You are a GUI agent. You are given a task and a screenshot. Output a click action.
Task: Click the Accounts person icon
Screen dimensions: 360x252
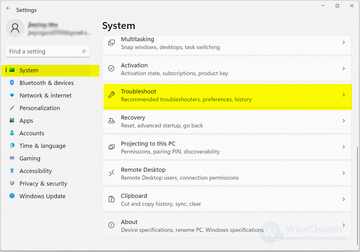pyautogui.click(x=12, y=133)
